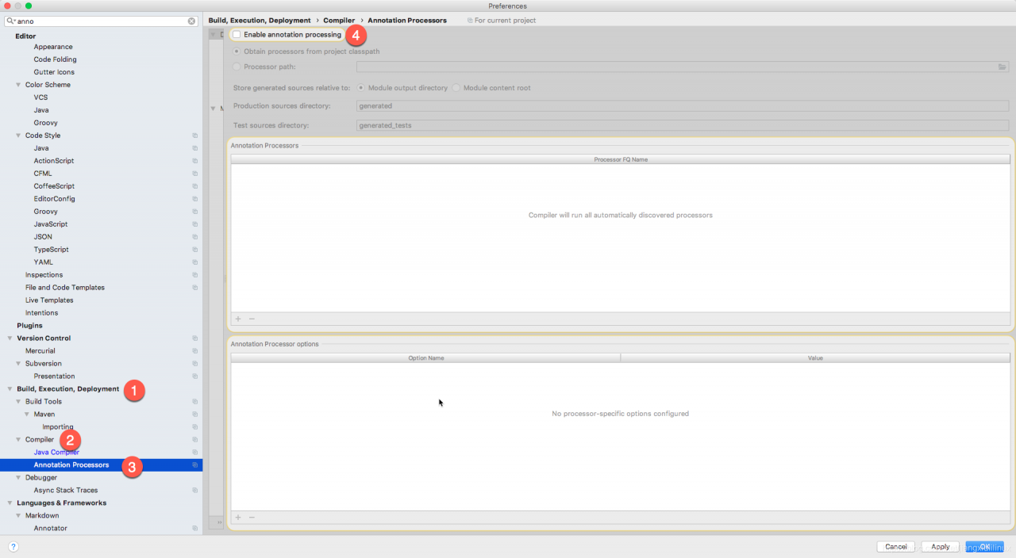This screenshot has height=558, width=1016.
Task: Click the project-level copy icon beside Inspections
Action: 194,275
